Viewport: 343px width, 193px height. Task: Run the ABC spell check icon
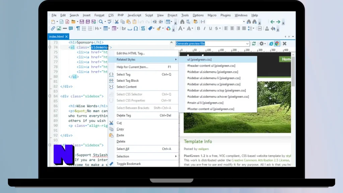point(110,21)
